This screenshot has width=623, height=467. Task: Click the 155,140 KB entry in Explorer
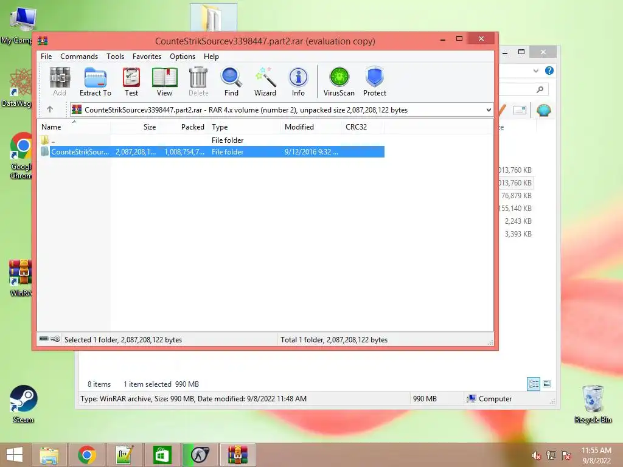pyautogui.click(x=515, y=208)
